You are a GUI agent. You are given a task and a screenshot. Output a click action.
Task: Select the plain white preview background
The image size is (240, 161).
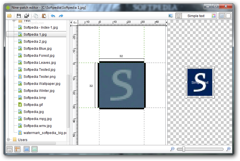(x=228, y=16)
